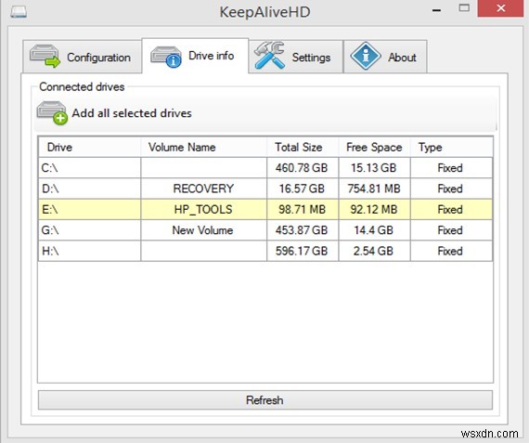Click the New Volume name cell

[203, 230]
